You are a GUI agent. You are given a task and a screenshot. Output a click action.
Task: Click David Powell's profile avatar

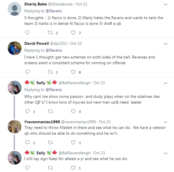pyautogui.click(x=14, y=48)
